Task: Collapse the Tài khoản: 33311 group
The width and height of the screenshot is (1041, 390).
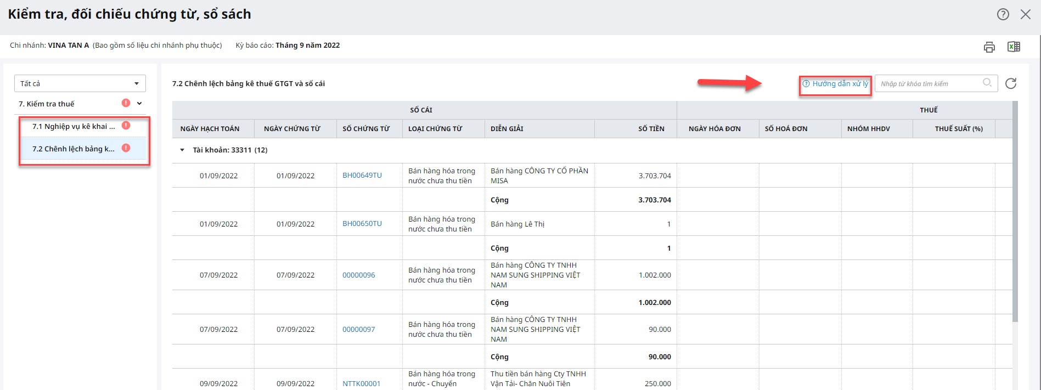Action: tap(182, 150)
